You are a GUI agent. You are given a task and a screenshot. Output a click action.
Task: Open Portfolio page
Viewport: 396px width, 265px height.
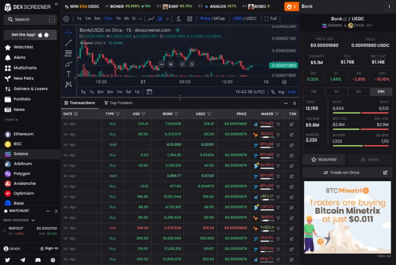click(x=18, y=99)
